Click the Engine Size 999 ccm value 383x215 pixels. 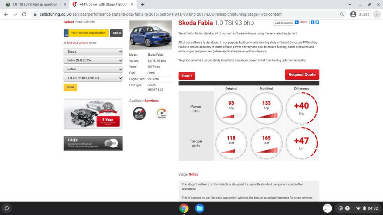pos(153,79)
